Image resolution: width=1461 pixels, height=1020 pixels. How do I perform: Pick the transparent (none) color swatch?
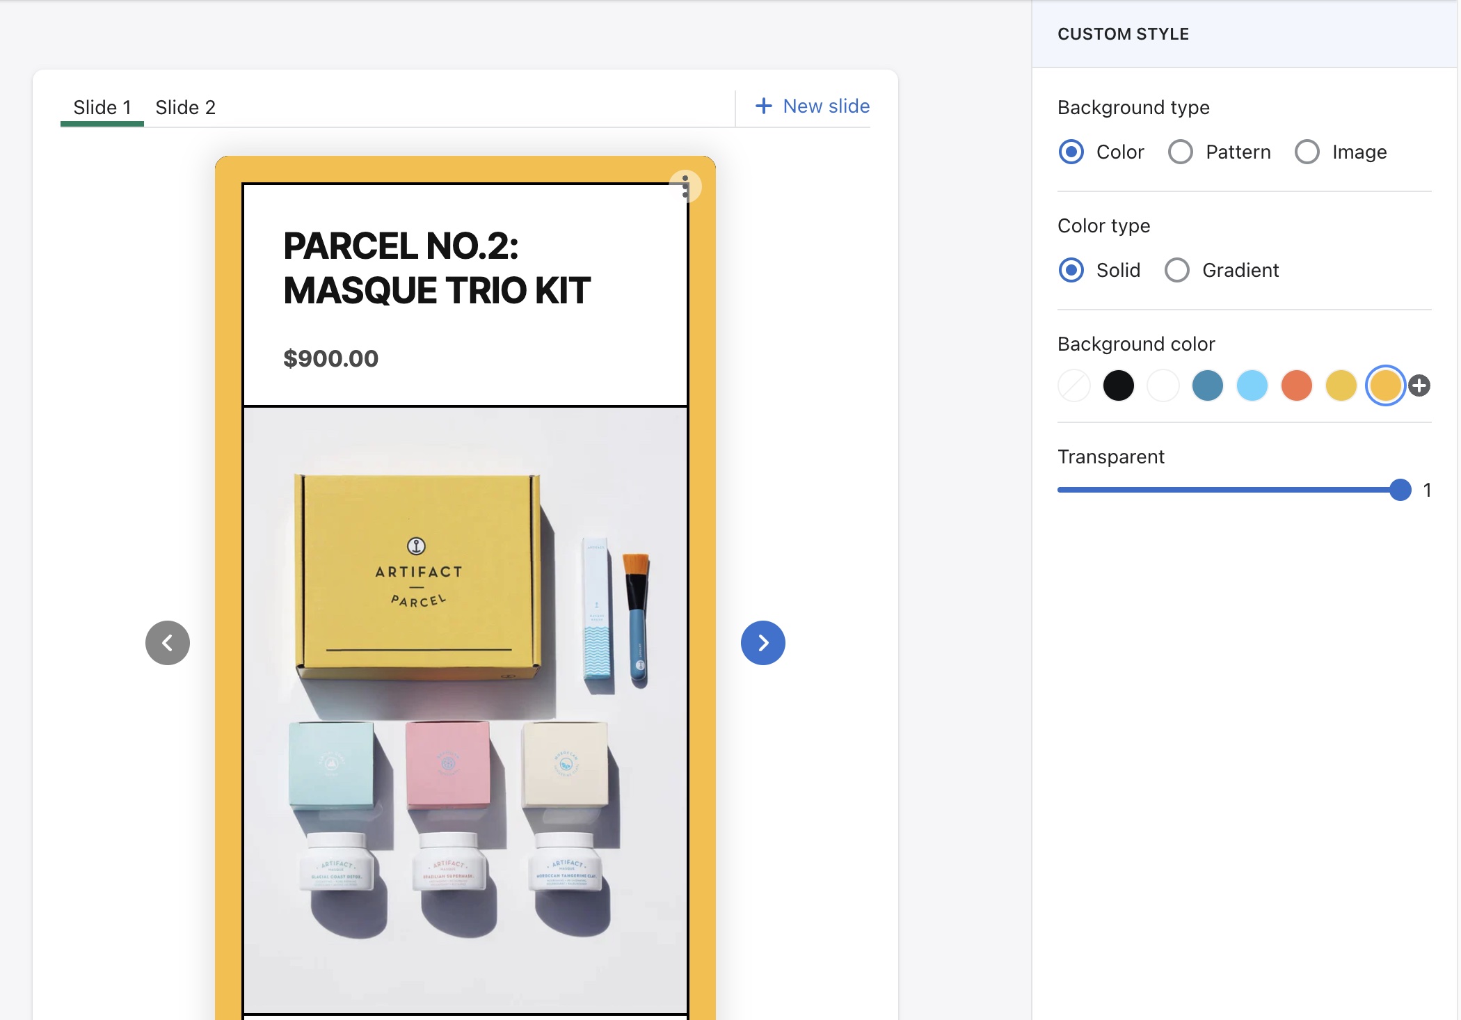(x=1073, y=385)
